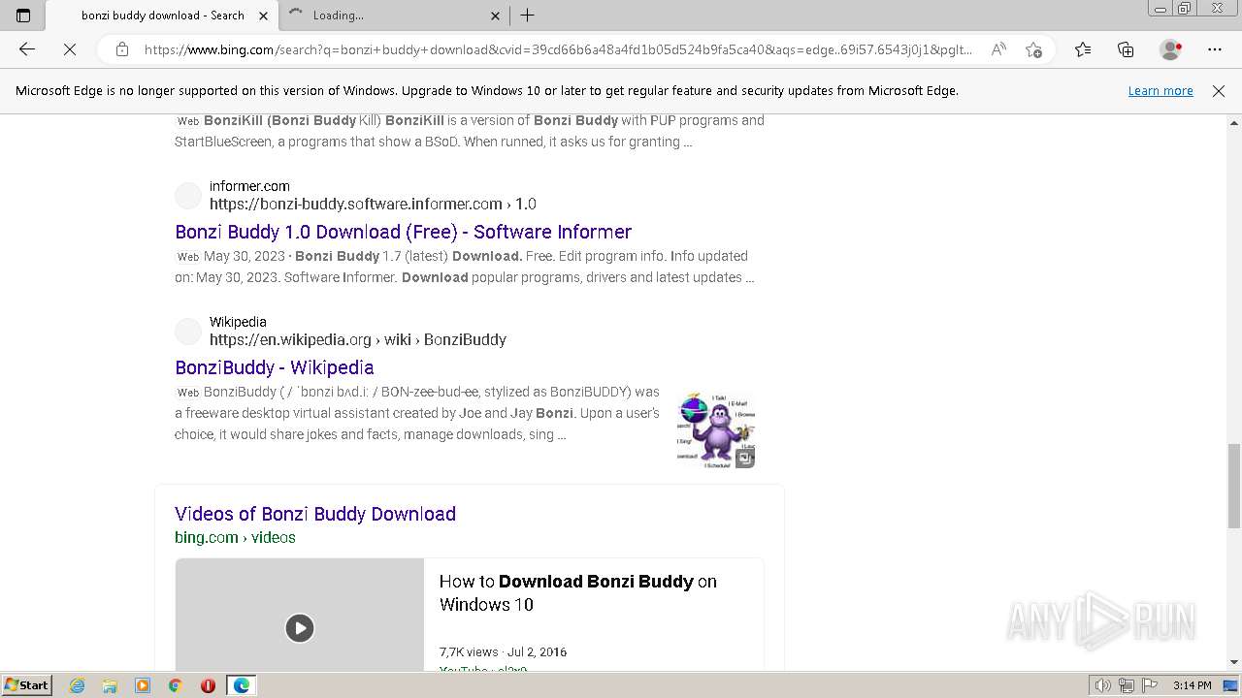Open 'BonziBuddy - Wikipedia' result

pos(274,367)
